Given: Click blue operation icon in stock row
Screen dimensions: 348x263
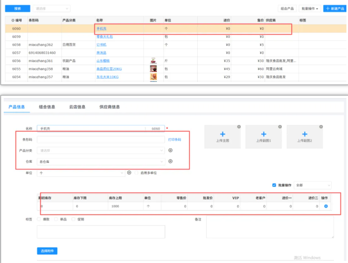Looking at the screenshot, I should point(326,206).
